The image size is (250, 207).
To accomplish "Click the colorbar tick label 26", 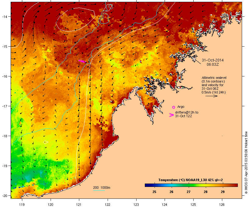I will (x=171, y=192).
